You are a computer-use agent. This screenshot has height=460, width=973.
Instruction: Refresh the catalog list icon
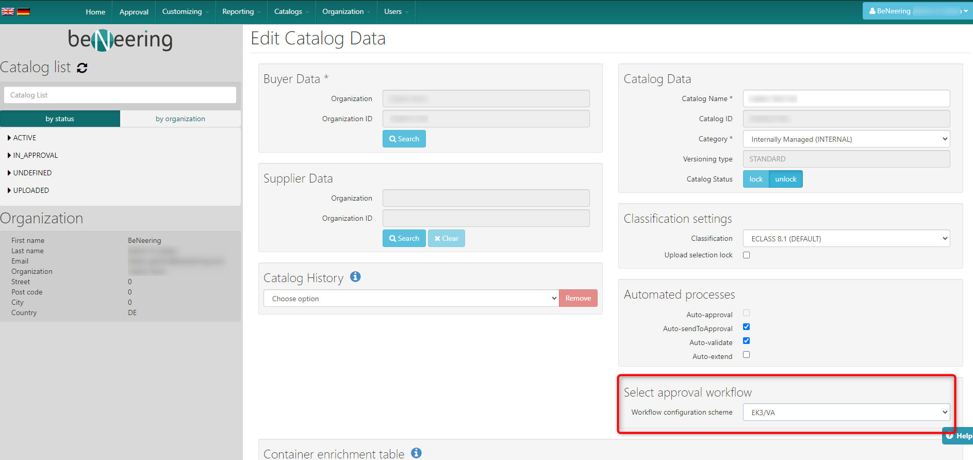point(82,68)
